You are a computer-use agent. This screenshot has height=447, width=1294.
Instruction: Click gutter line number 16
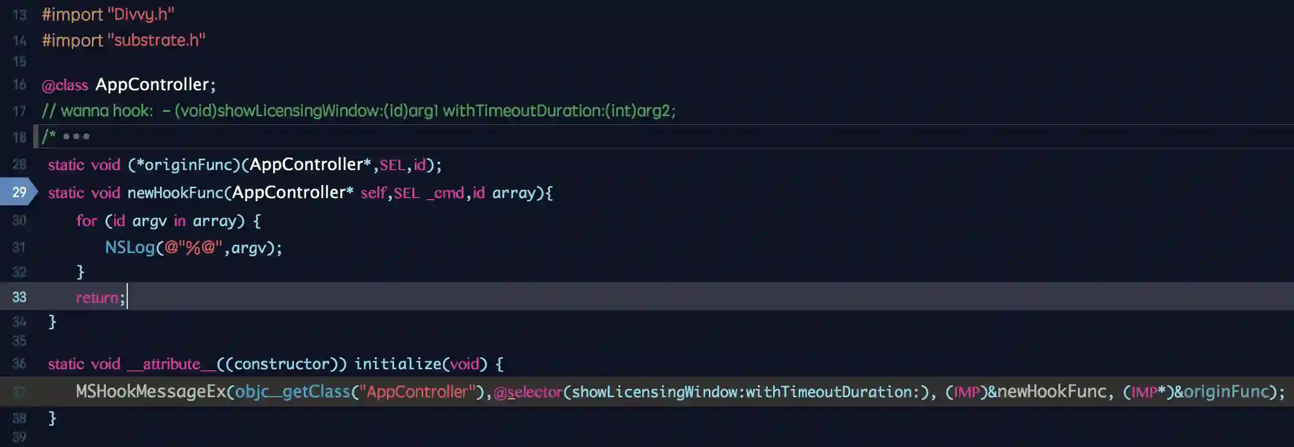click(19, 85)
